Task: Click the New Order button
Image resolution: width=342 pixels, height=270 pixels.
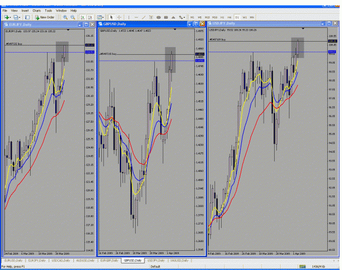Action: (x=45, y=17)
